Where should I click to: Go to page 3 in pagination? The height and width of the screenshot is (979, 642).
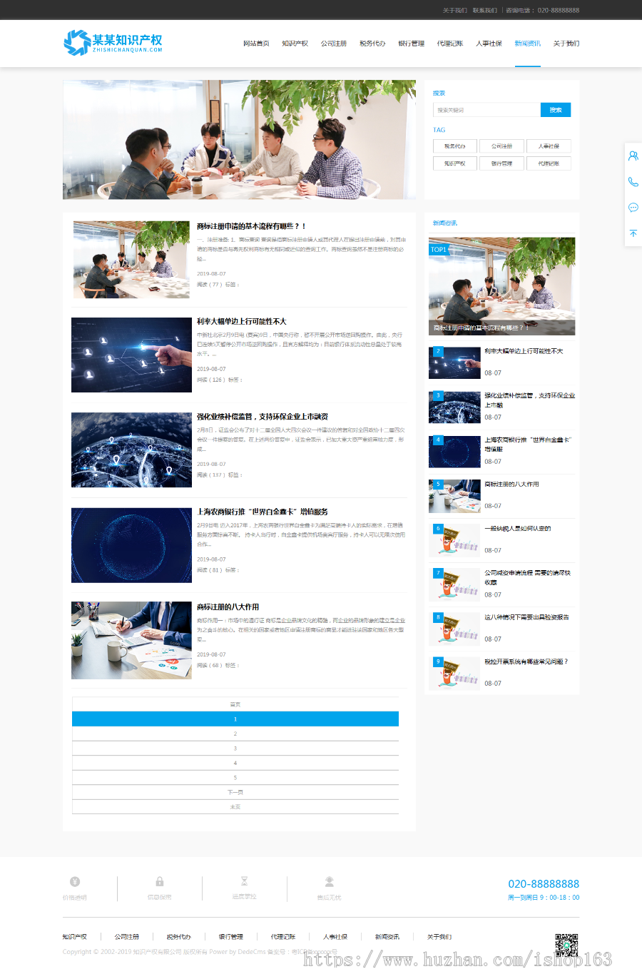[235, 749]
